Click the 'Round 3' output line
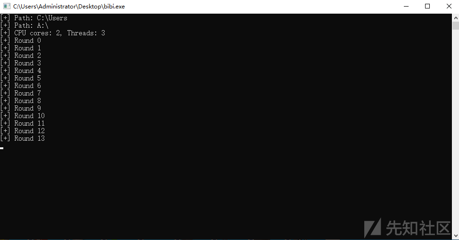The image size is (459, 240). click(20, 63)
